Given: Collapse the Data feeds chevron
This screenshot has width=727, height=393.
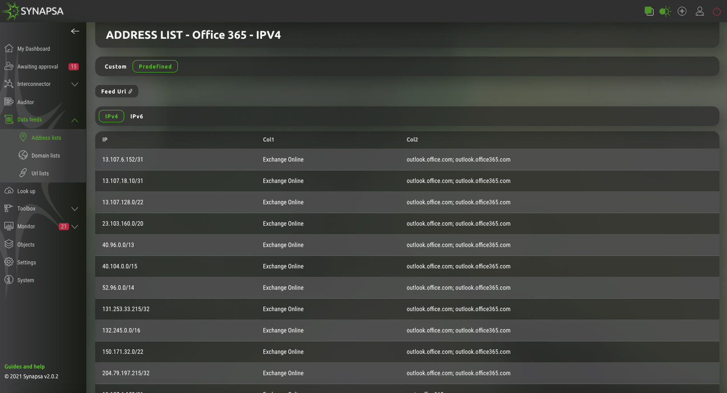Looking at the screenshot, I should coord(75,120).
